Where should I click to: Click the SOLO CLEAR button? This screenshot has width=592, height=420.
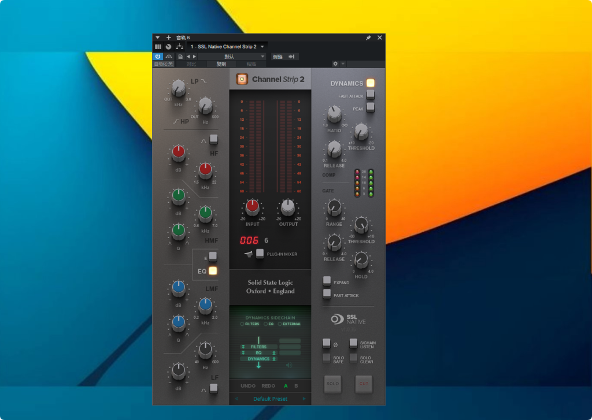353,358
